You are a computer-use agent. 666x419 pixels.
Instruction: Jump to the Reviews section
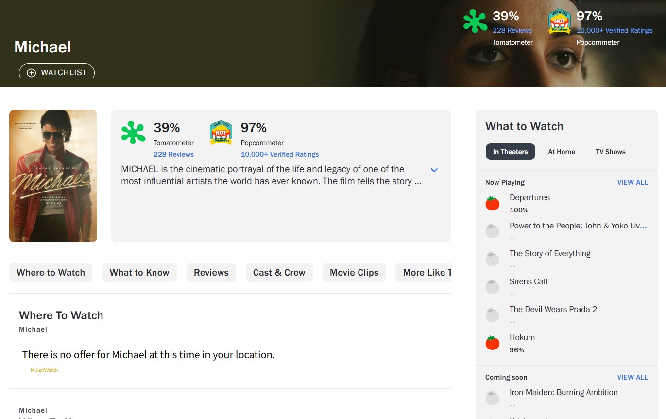211,273
